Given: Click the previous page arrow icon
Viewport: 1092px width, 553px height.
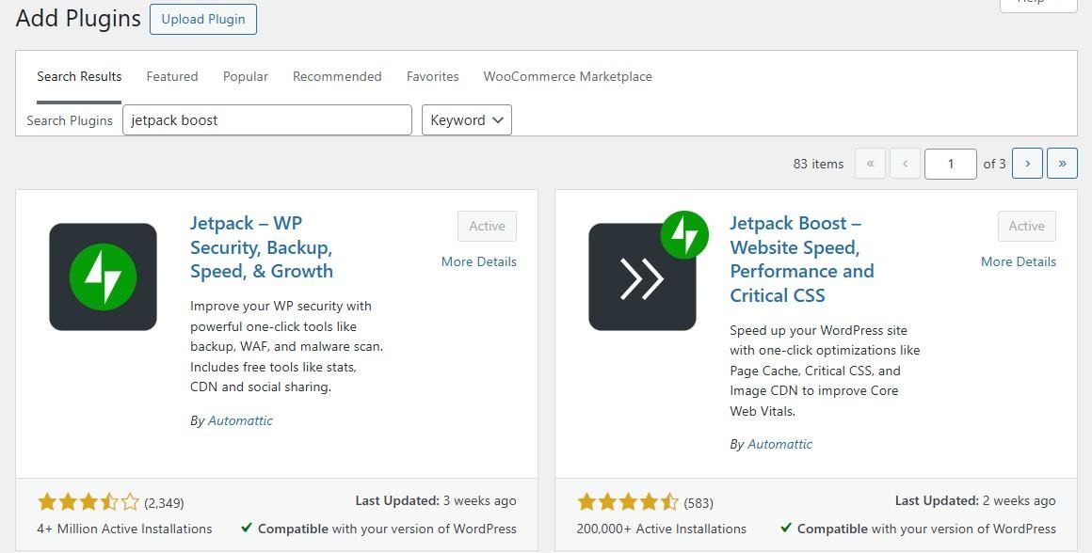Looking at the screenshot, I should (905, 163).
